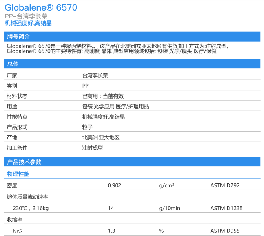Click the MD shrinkage direction label

tap(18, 231)
